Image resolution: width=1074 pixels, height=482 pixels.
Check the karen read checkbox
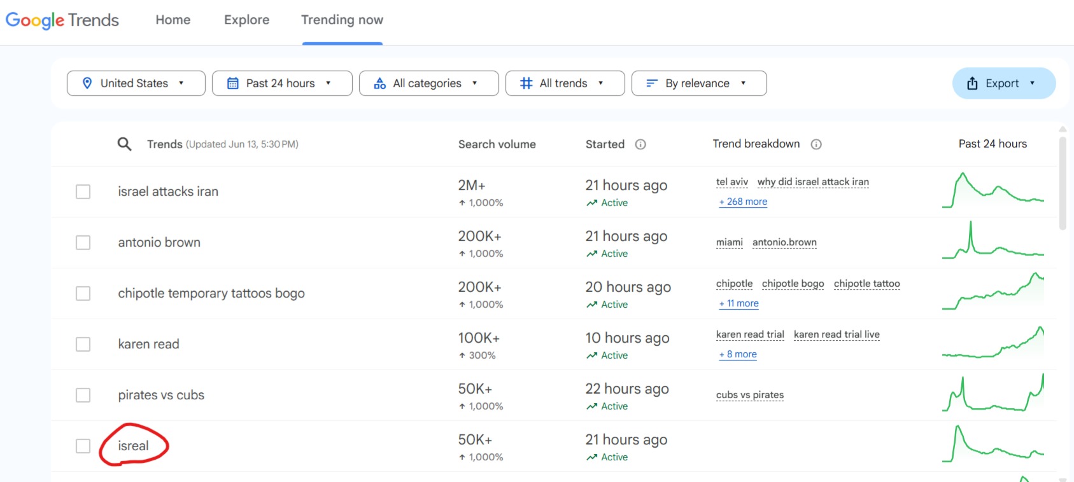(x=83, y=344)
